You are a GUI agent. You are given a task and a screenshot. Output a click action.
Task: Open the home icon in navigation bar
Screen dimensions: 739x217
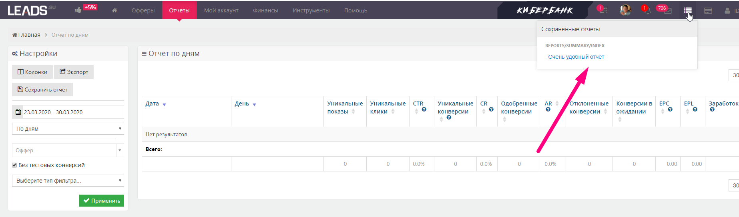click(114, 10)
